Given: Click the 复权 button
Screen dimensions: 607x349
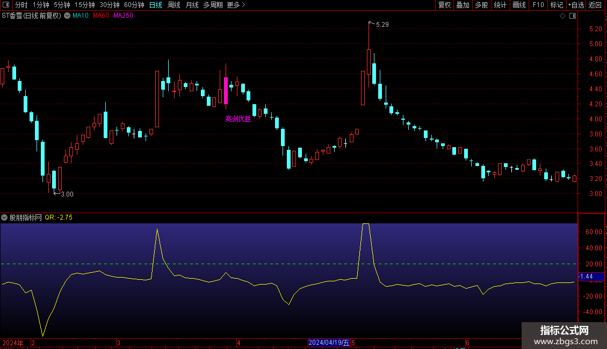Looking at the screenshot, I should pyautogui.click(x=444, y=5).
